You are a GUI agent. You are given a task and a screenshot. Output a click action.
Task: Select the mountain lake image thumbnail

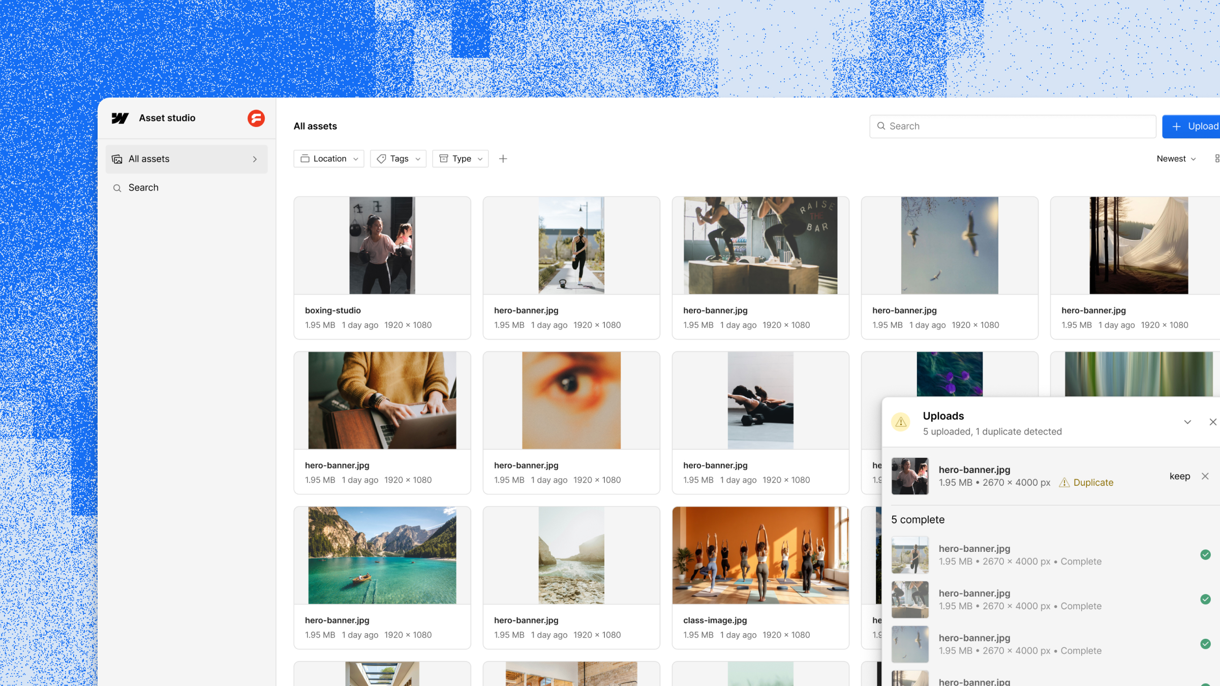point(382,555)
